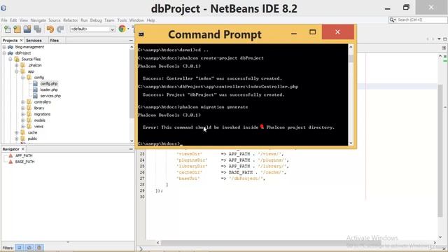Minimize the Command Prompt window
Viewport: 448px width, 252px height.
click(294, 34)
